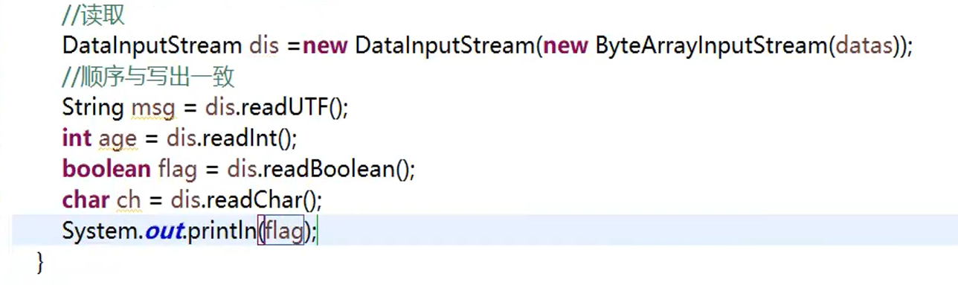Click the underlined msg variable

pyautogui.click(x=152, y=109)
